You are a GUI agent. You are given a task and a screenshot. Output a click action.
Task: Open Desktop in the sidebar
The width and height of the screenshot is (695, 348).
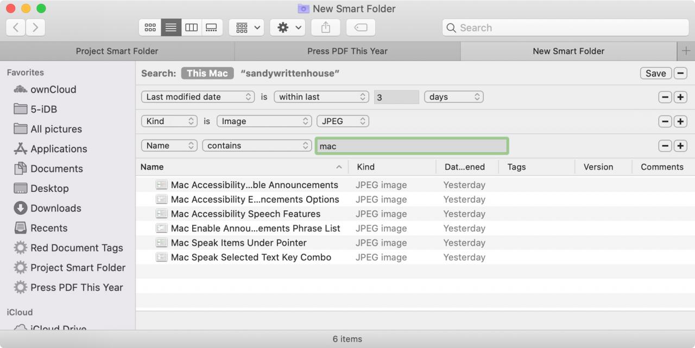(41, 189)
